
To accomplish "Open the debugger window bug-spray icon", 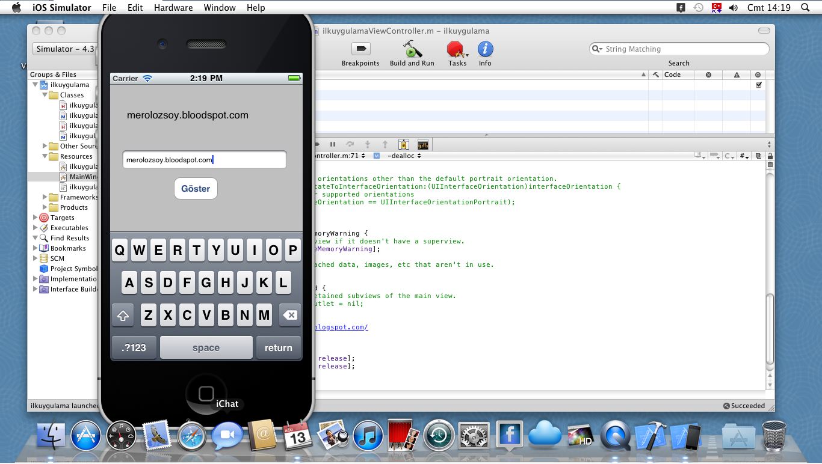I will coord(404,144).
